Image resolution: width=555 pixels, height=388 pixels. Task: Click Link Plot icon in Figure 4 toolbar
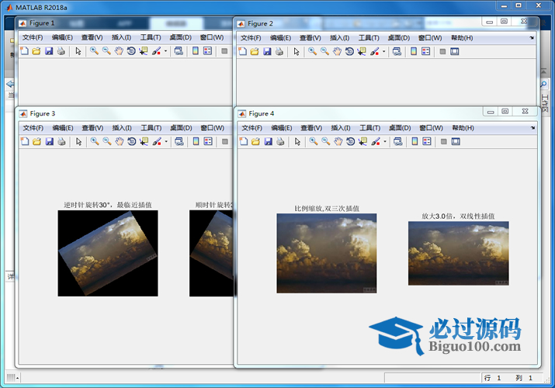pos(397,141)
